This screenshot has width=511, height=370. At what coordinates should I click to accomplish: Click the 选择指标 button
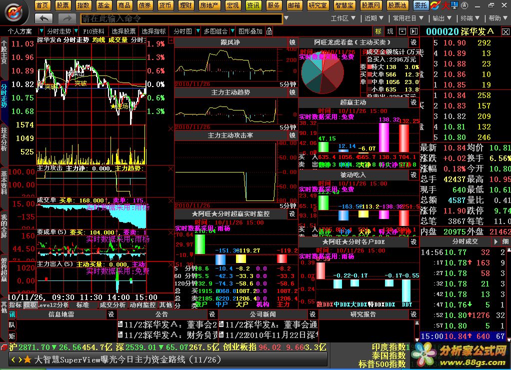(154, 31)
